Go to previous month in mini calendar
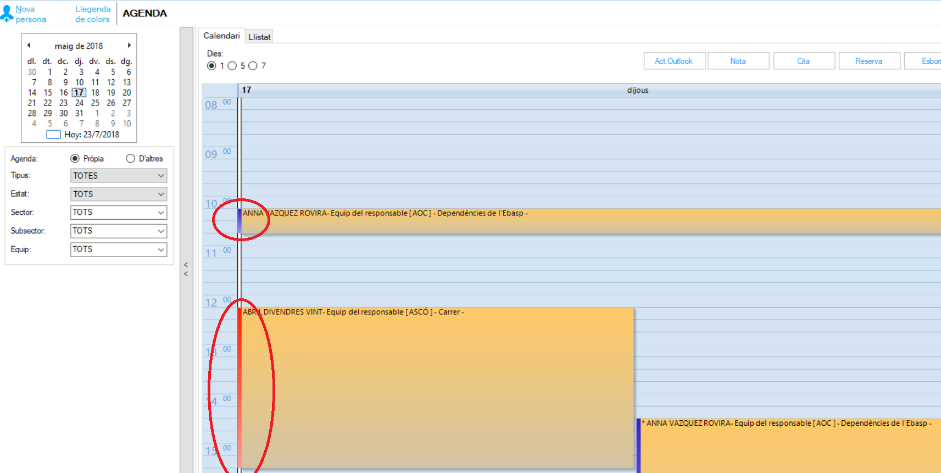This screenshot has width=941, height=473. [29, 46]
